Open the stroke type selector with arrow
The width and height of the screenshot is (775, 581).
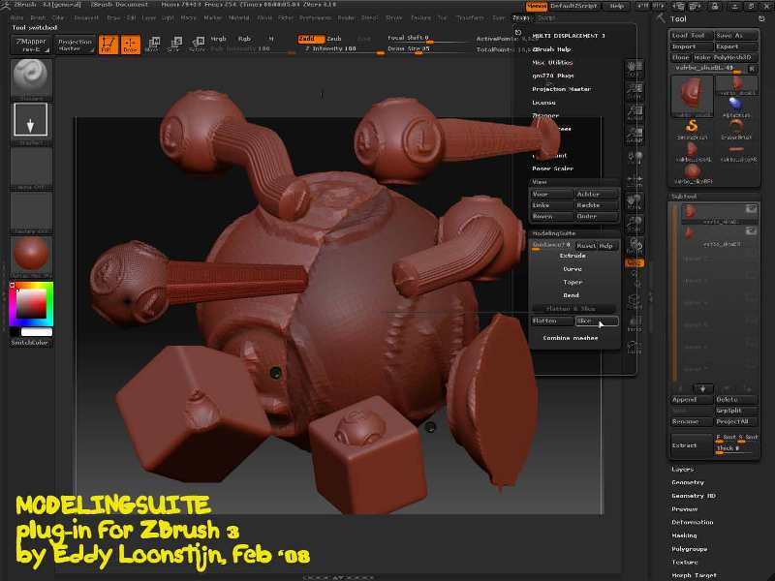point(31,120)
